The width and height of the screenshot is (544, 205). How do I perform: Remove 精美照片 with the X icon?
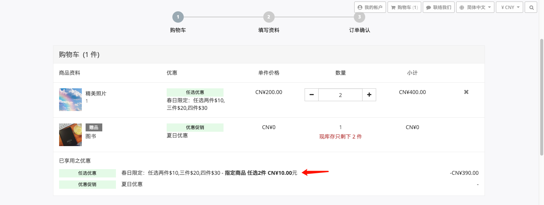click(466, 92)
